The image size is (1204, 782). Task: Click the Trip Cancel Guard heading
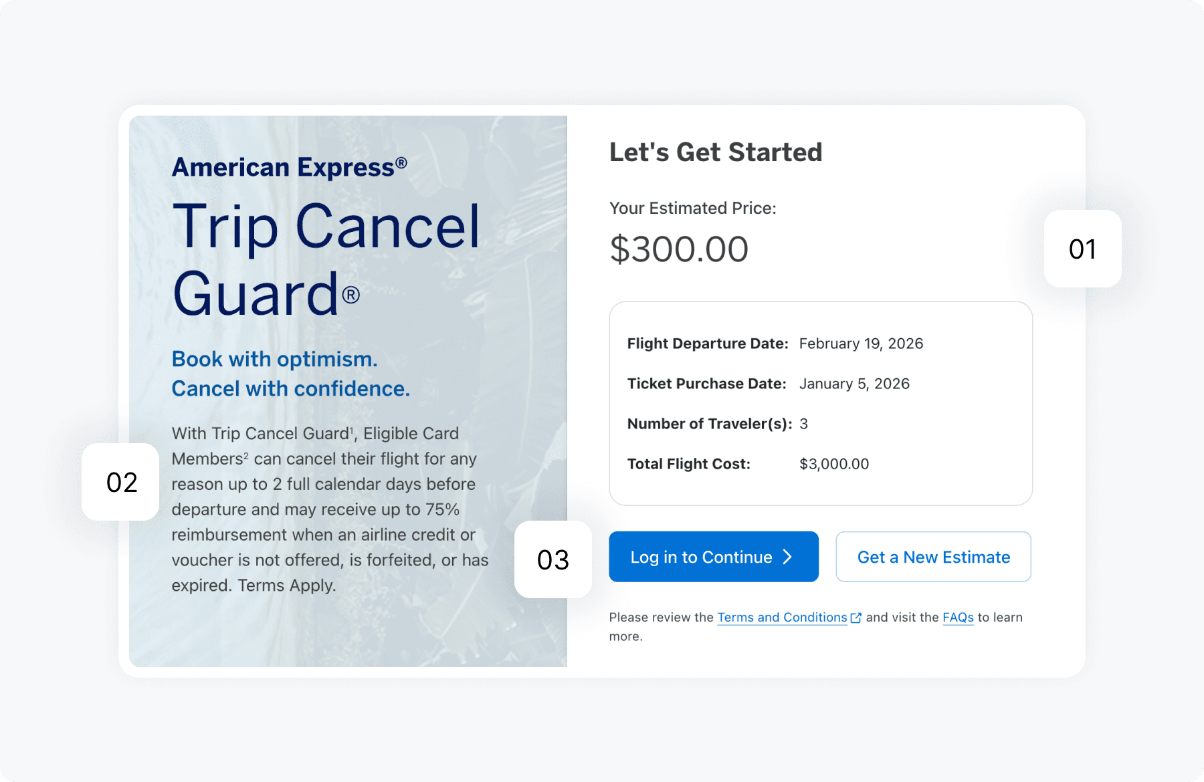(326, 259)
